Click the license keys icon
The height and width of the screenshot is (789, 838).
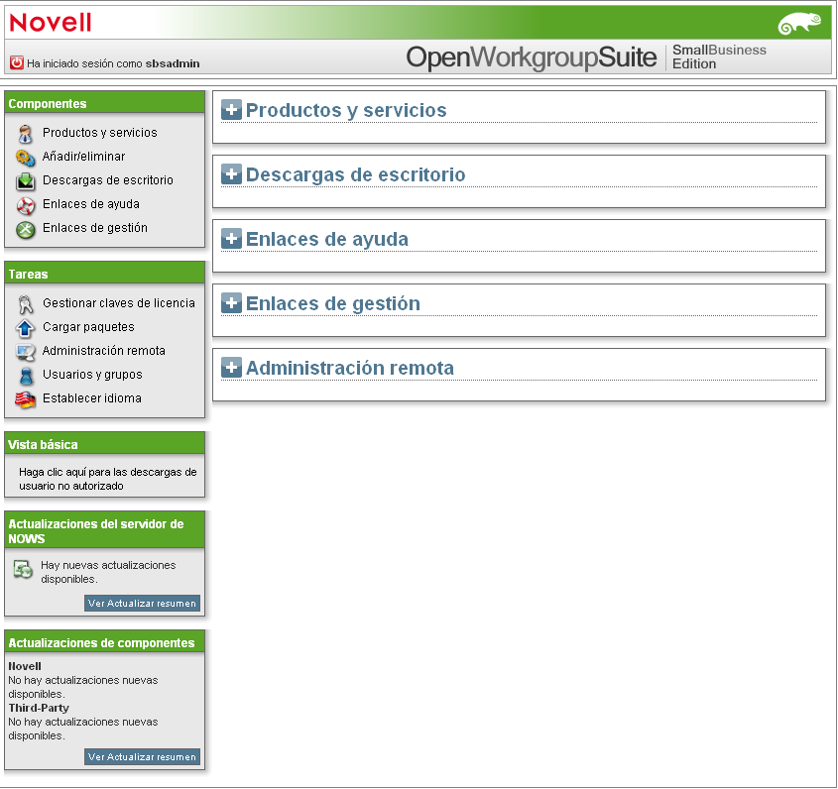[x=25, y=304]
